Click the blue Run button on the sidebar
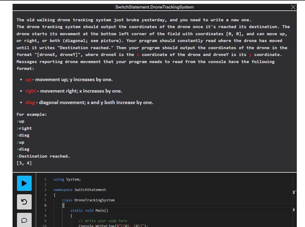 tap(24, 184)
